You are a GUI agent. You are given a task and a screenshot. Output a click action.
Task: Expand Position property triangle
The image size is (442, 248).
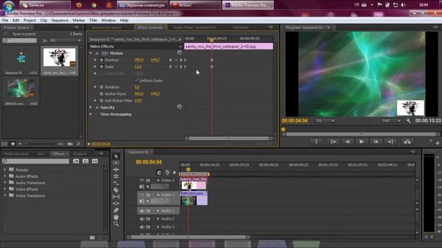pos(95,60)
